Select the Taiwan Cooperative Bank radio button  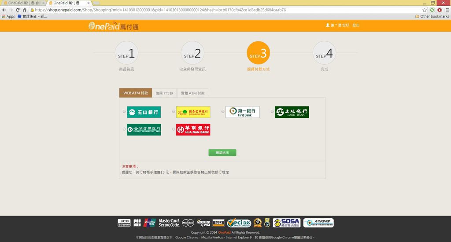[x=124, y=129]
